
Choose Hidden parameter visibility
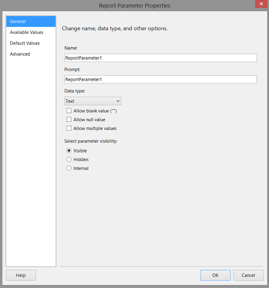tap(69, 159)
